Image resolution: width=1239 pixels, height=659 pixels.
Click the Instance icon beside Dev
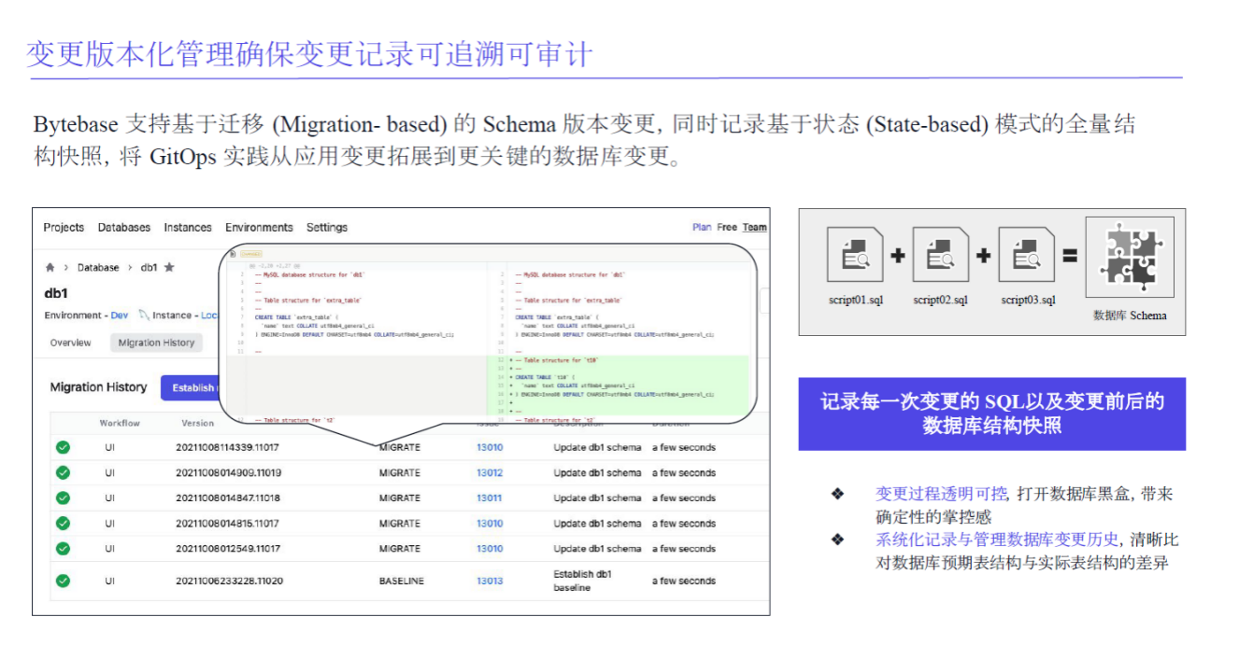pyautogui.click(x=144, y=315)
